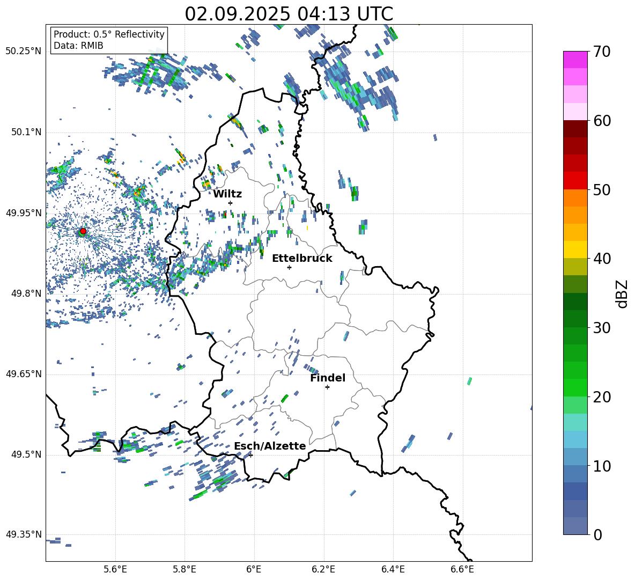635x580 pixels.
Task: Click the Product: 0.5° Reflectivity text
Action: click(x=109, y=34)
